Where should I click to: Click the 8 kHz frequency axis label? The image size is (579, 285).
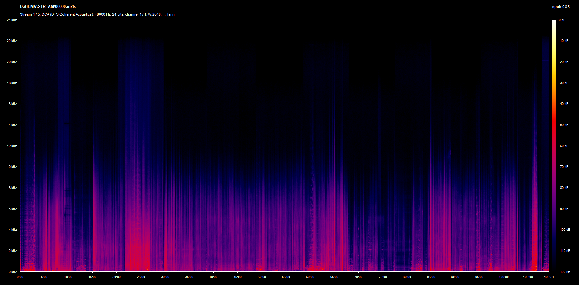13,188
